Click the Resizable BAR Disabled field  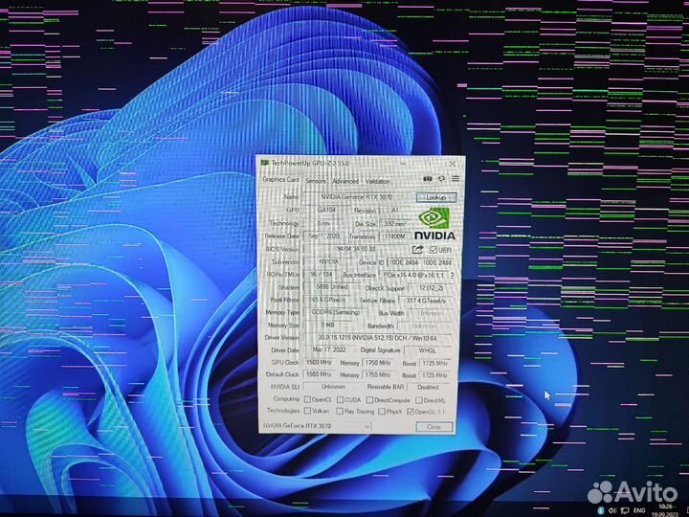click(429, 388)
